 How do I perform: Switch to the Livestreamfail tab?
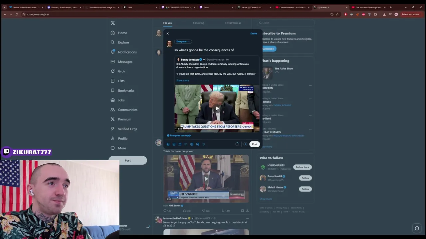coord(233,23)
